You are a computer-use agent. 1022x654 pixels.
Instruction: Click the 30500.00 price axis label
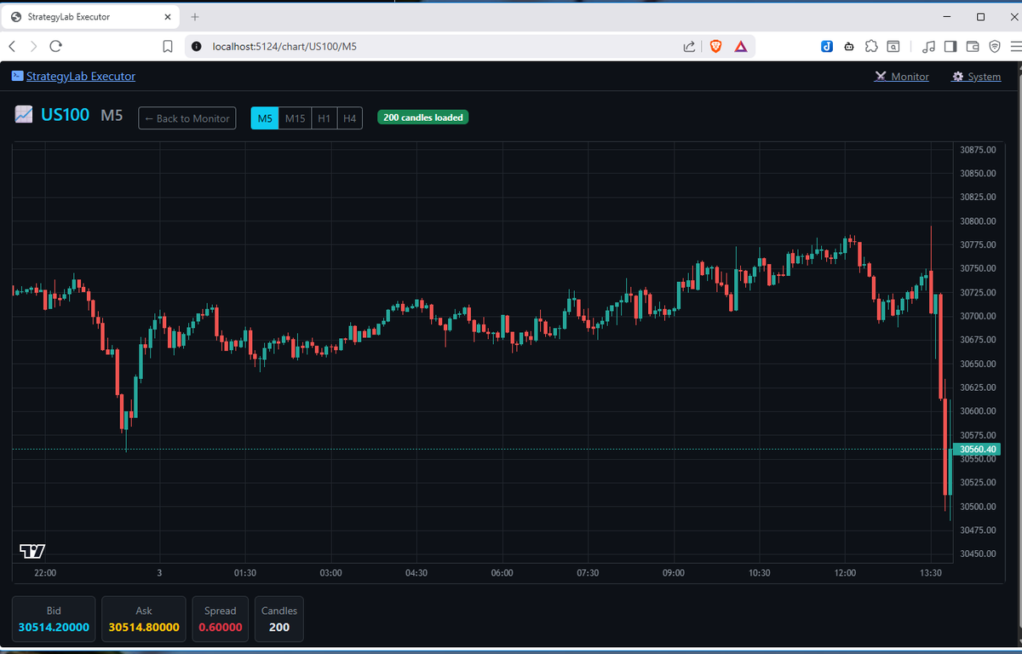click(978, 507)
